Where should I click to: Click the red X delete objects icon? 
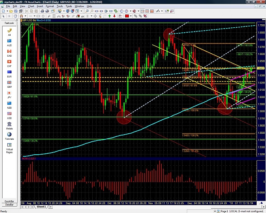pos(145,16)
